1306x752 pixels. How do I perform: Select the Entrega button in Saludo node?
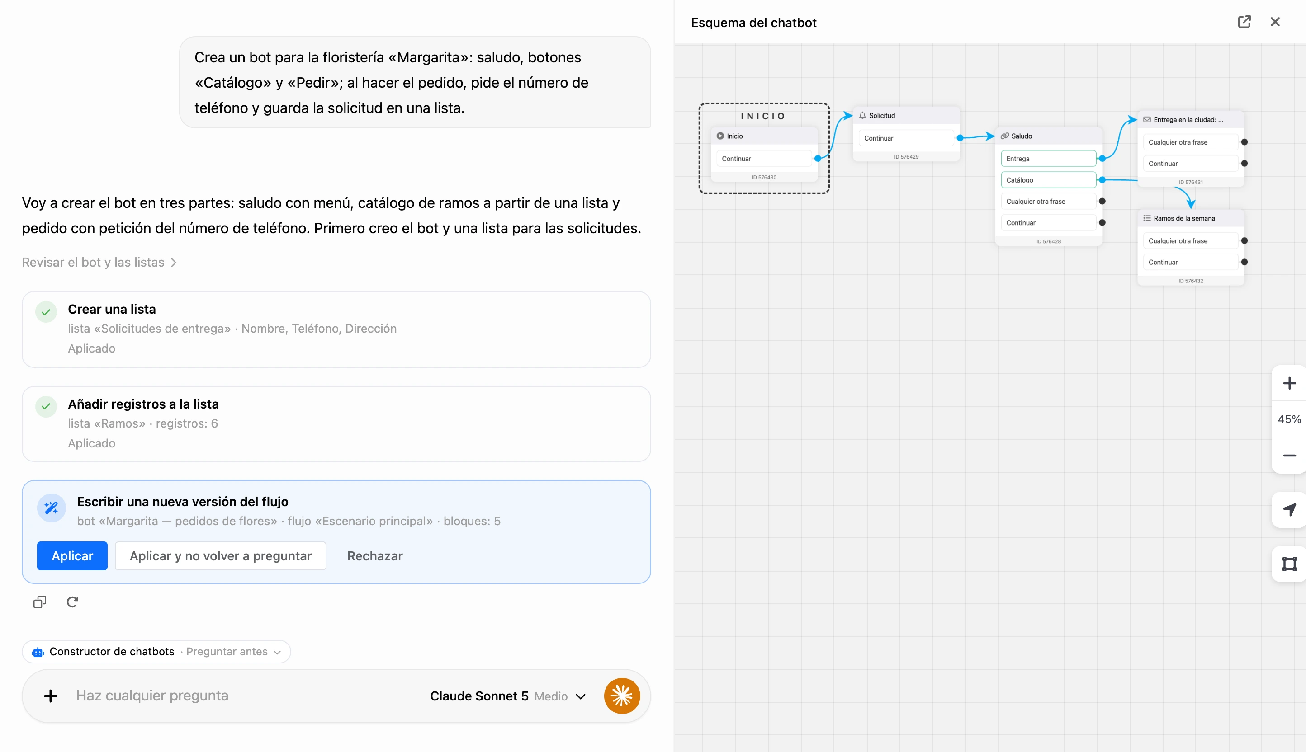pos(1048,159)
